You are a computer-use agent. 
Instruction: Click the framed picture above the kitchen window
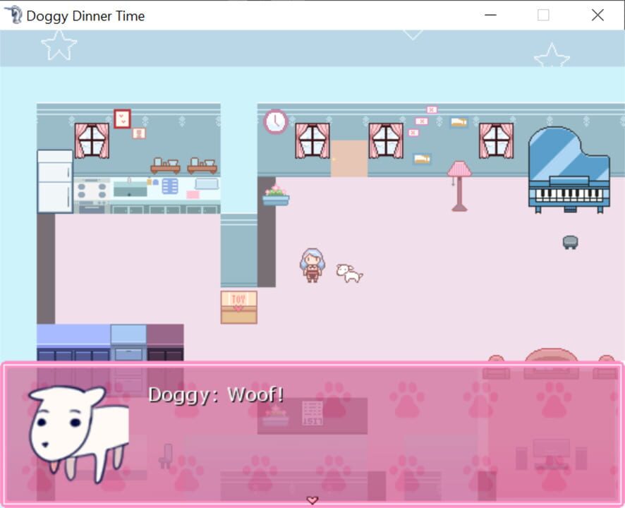click(x=123, y=119)
